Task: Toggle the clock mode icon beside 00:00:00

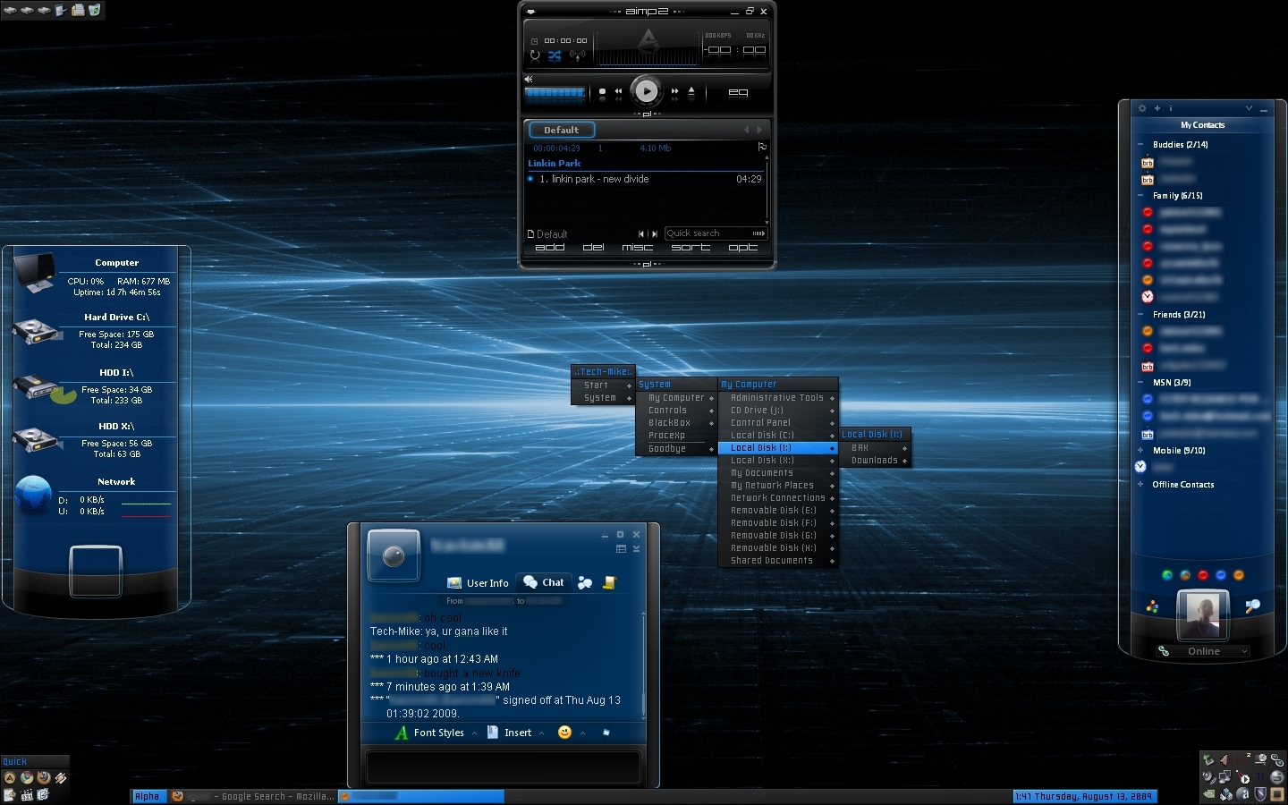Action: click(x=534, y=41)
